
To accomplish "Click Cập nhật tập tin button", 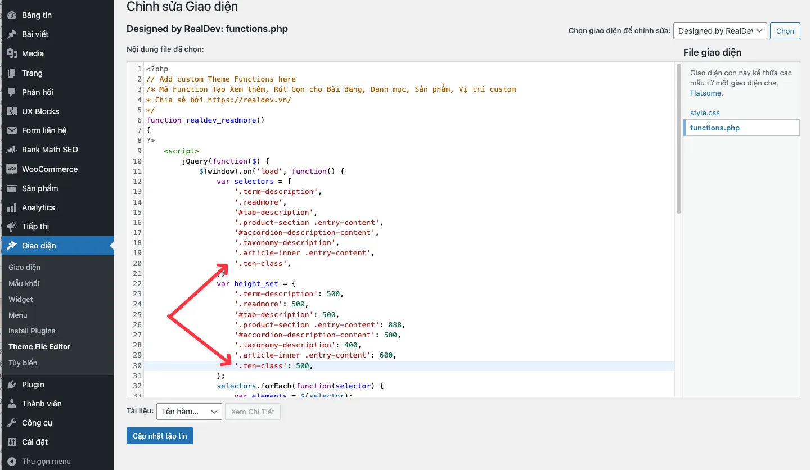I will 160,436.
